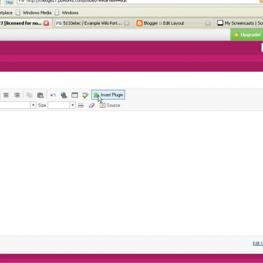Viewport: 263px width, 263px height.
Task: Insert horizontal line using the line icon
Action: click(81, 105)
